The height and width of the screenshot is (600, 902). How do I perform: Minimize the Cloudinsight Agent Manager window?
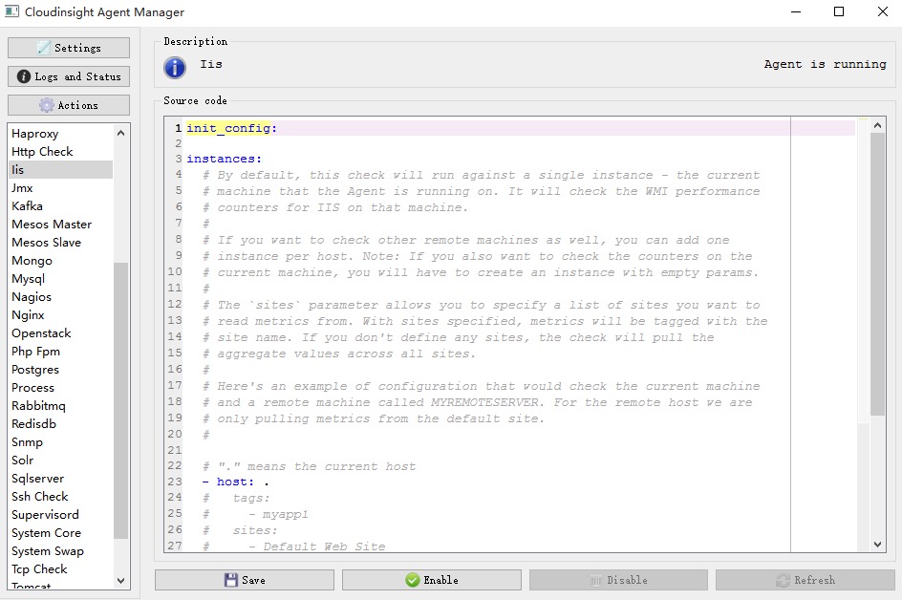[x=796, y=11]
